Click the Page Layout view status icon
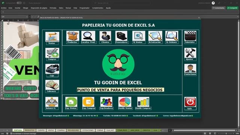This screenshot has width=240, height=135. pyautogui.click(x=210, y=133)
